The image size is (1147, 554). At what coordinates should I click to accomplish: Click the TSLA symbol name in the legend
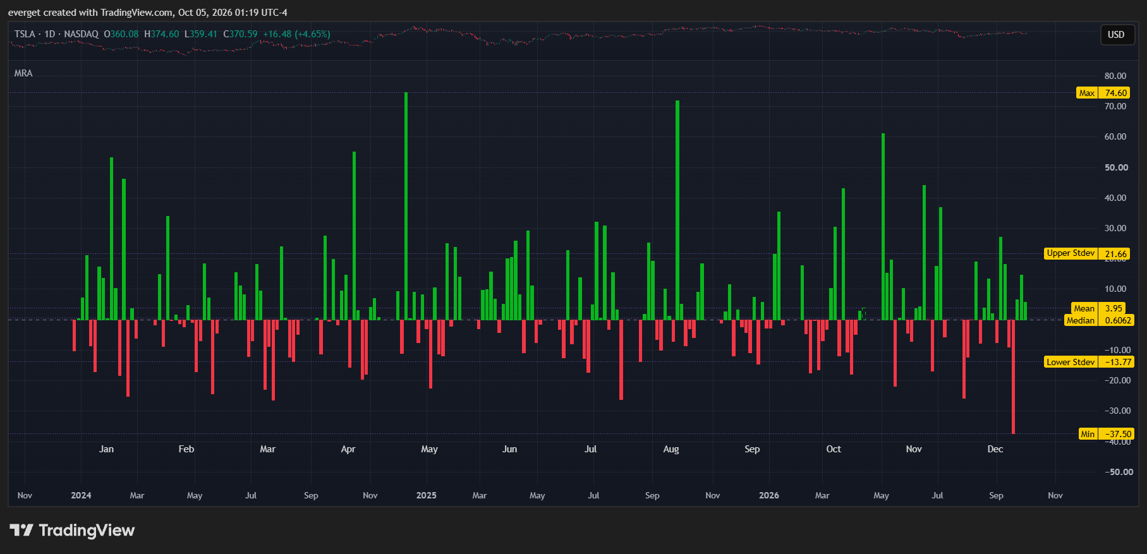coord(25,34)
